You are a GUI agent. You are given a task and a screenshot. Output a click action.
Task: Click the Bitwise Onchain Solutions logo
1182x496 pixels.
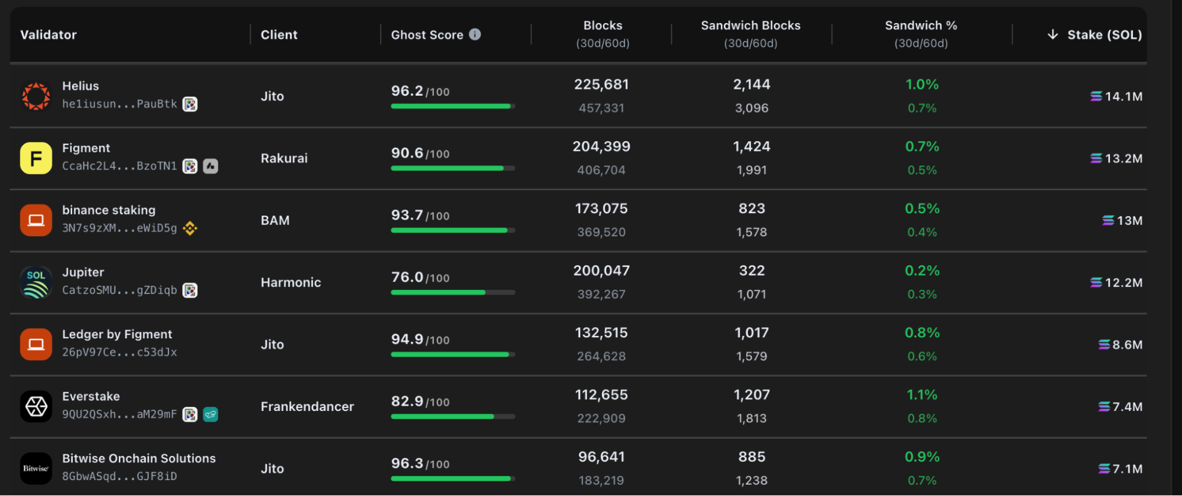tap(36, 468)
